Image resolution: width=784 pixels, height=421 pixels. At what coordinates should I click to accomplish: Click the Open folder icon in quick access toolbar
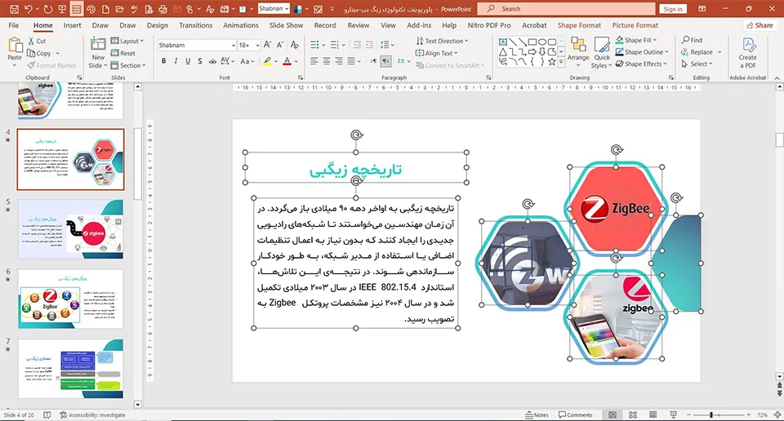coord(119,9)
